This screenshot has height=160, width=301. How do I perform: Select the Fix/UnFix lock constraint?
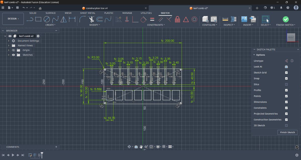pos(177,19)
